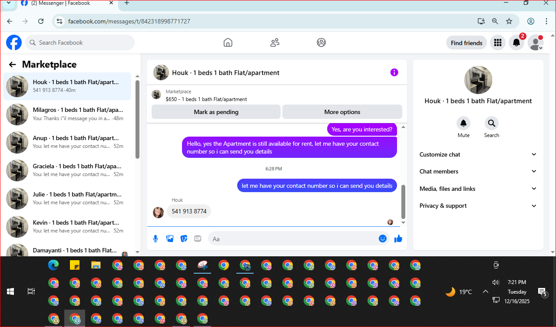556x327 pixels.
Task: Open the Windows Start menu
Action: [10, 291]
